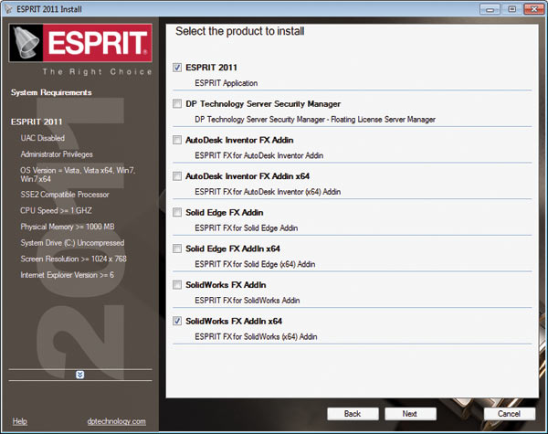548x434 pixels.
Task: Click the installer title bar icon
Action: tap(7, 9)
